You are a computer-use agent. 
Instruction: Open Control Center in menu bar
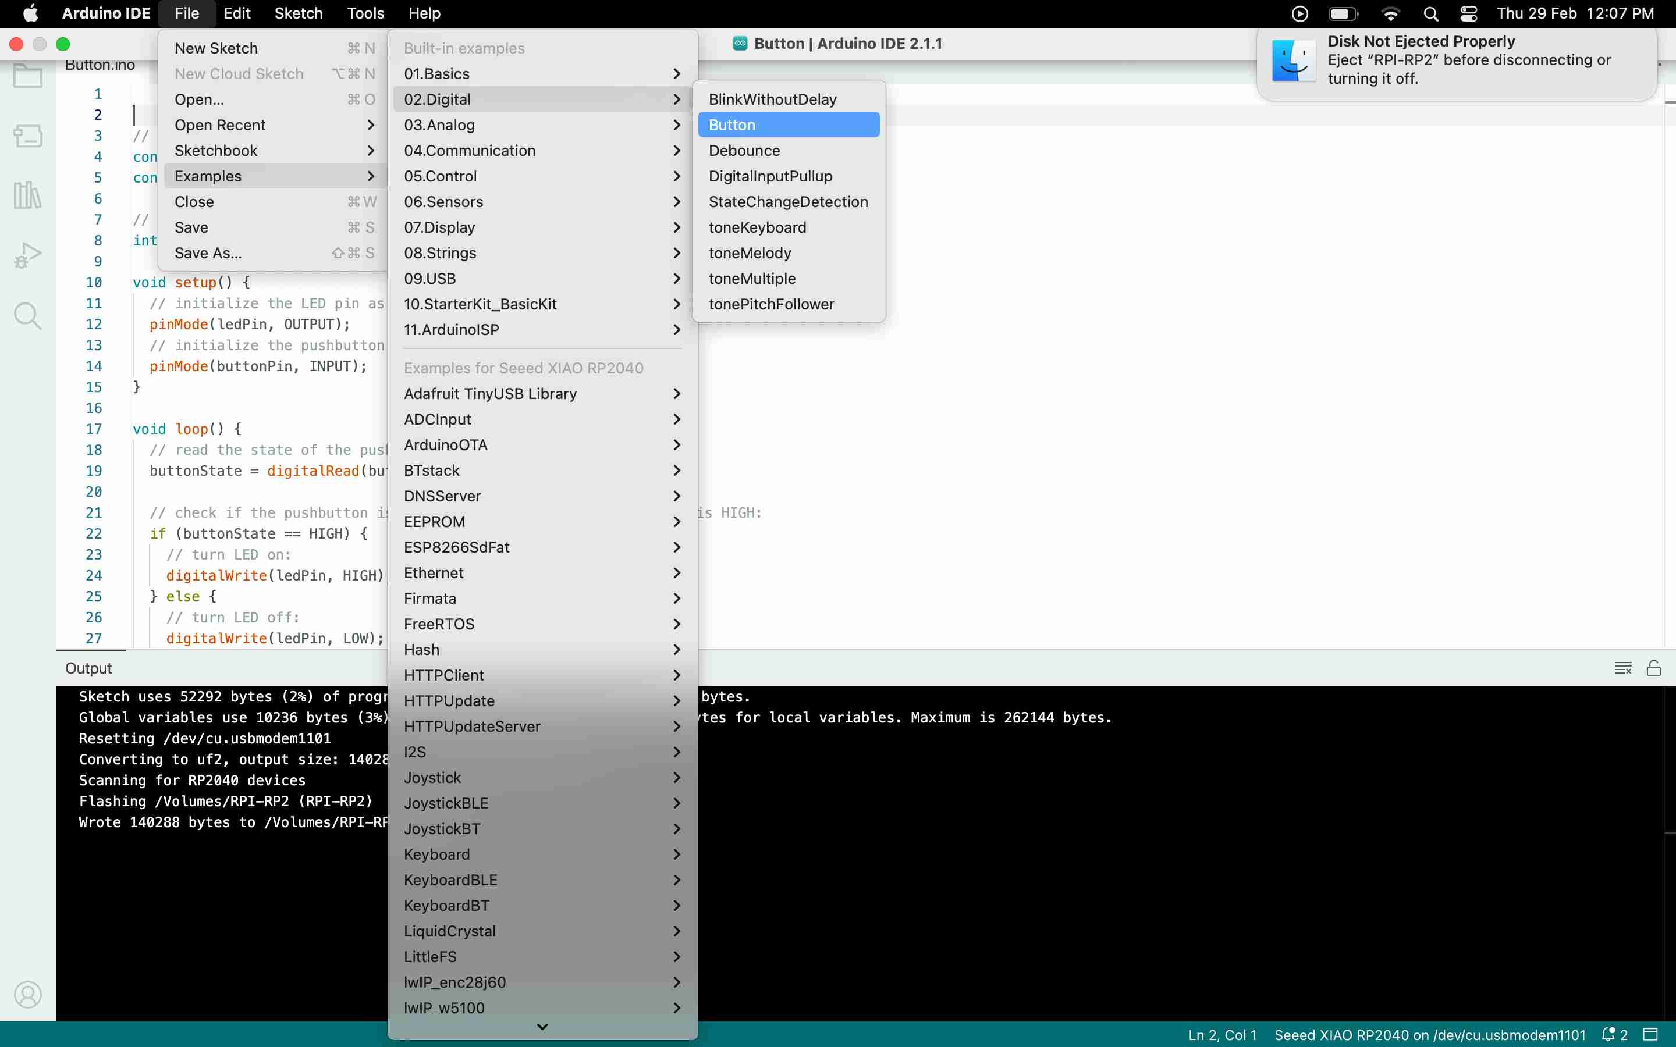click(1468, 13)
